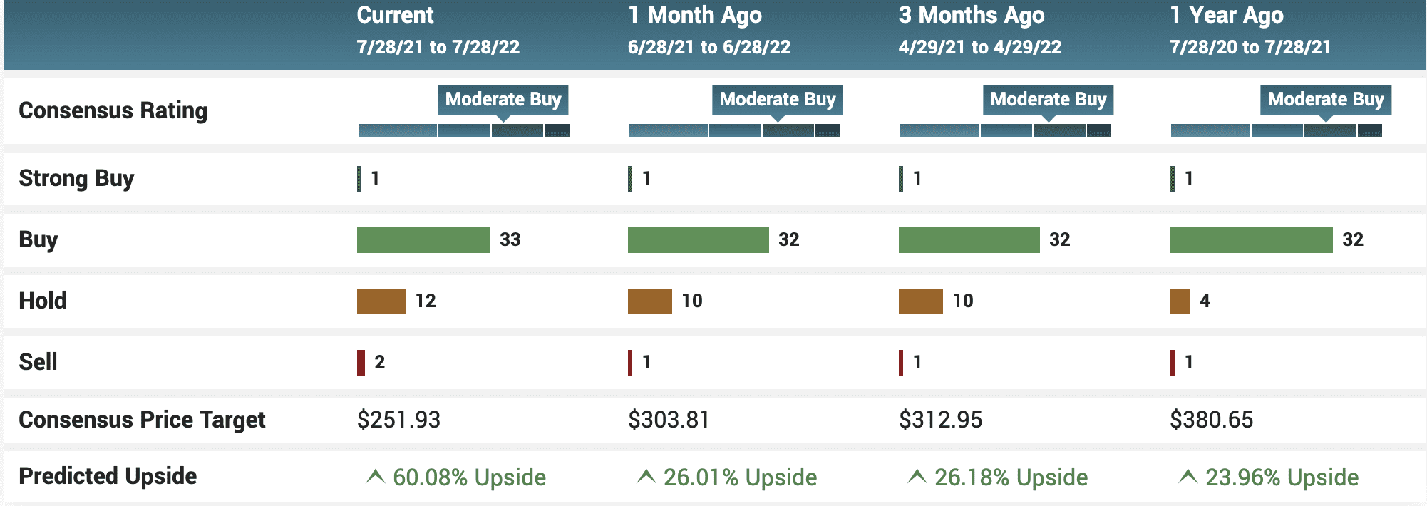Select the 1 Month Ago column header
The width and height of the screenshot is (1427, 506).
(x=694, y=16)
